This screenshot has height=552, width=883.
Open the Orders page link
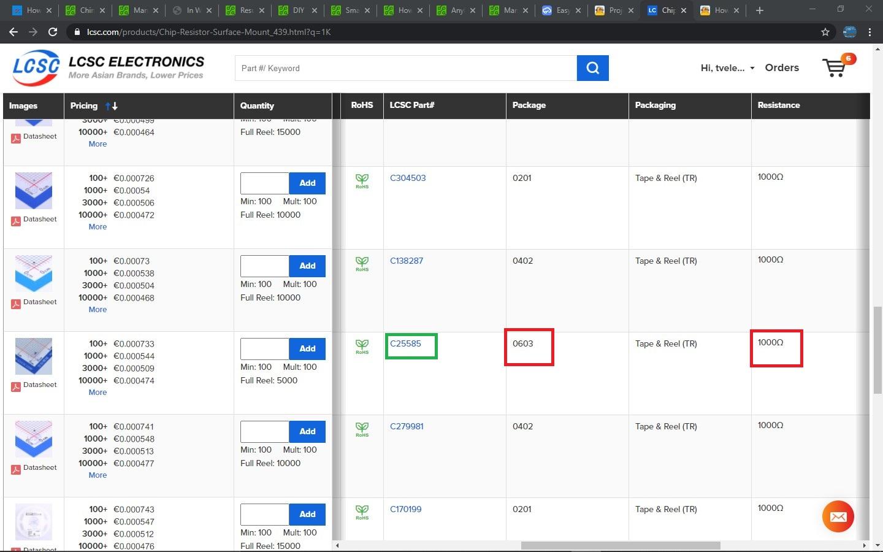point(782,68)
